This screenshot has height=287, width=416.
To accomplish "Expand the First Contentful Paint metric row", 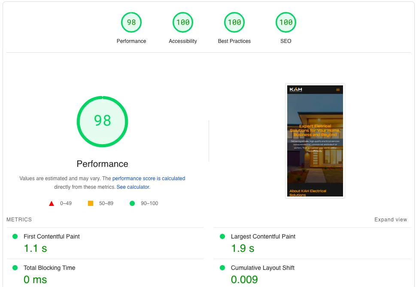I will (52, 237).
